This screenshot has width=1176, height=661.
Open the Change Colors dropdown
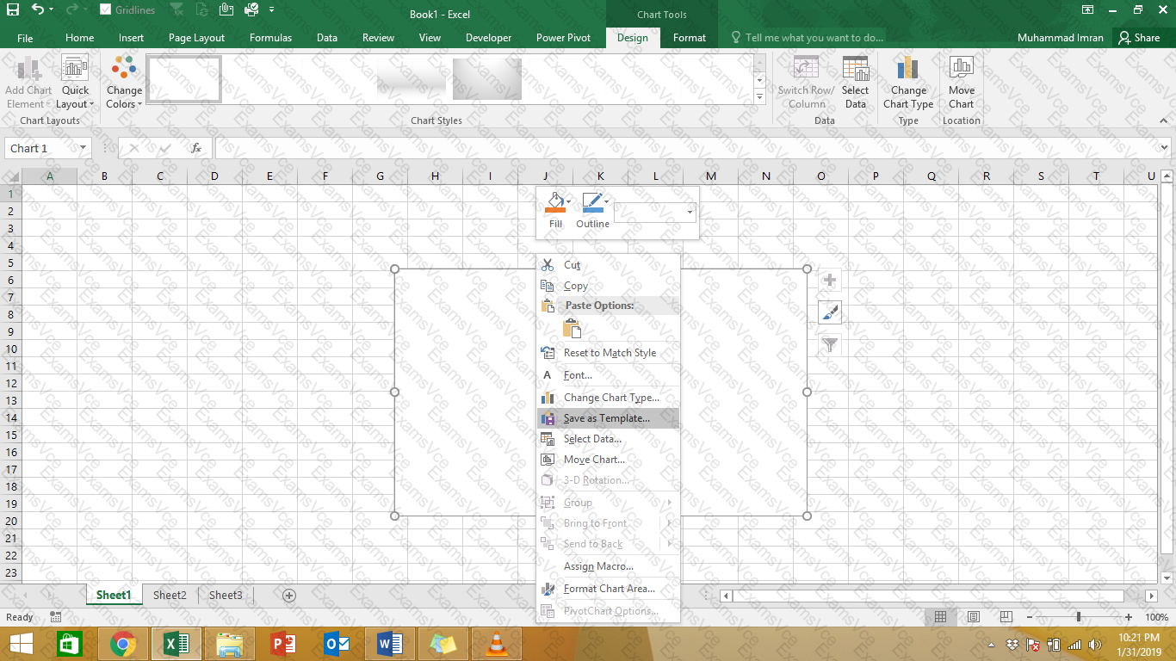click(124, 83)
